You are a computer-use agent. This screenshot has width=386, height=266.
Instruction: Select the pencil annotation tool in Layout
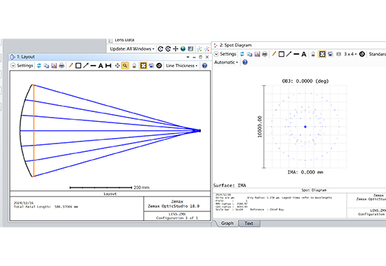71,66
